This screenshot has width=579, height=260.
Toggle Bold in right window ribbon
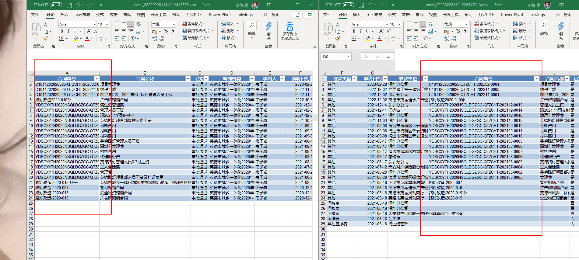pos(354,31)
